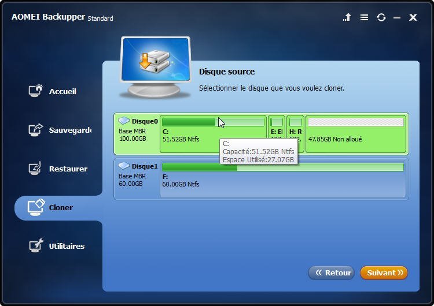Click the '47.85GB Non alloué' text

[x=335, y=139]
